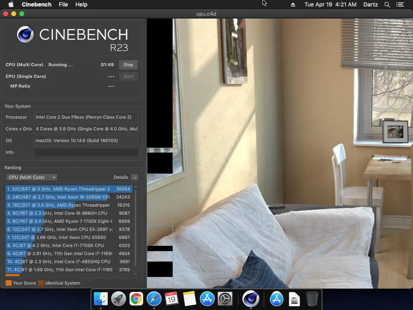Open the Details dropdown arrow
The height and width of the screenshot is (310, 413).
[135, 177]
